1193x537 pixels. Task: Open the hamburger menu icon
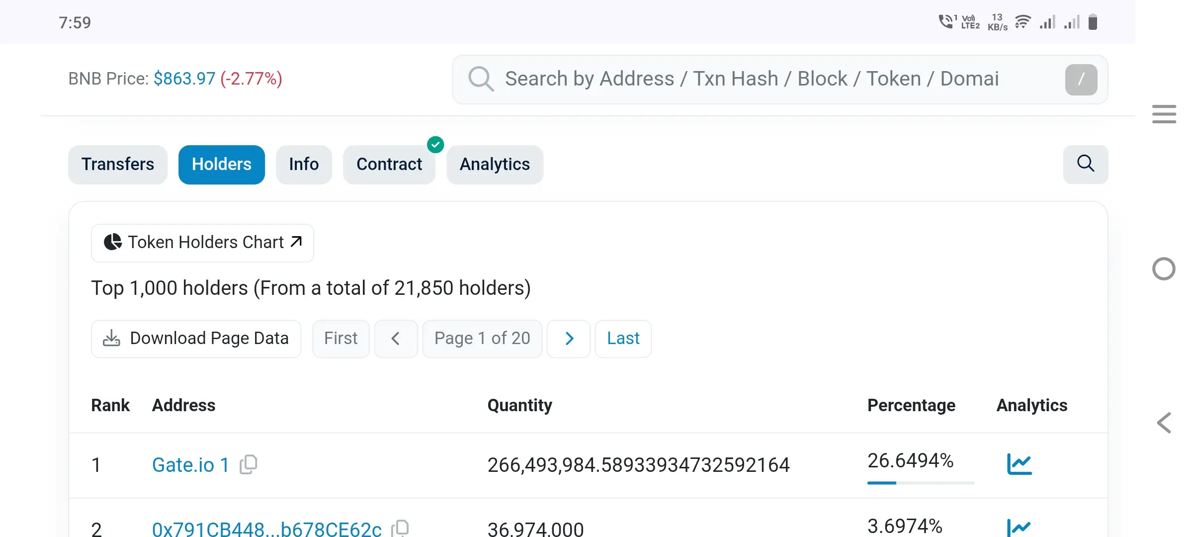(1164, 114)
